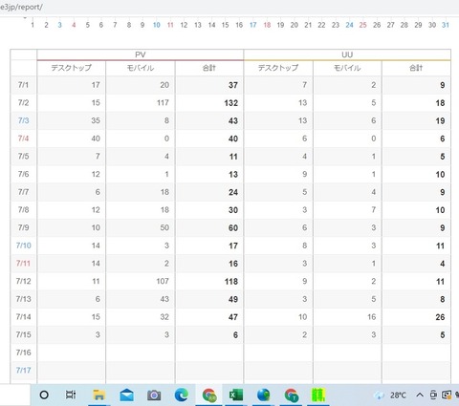The height and width of the screenshot is (406, 459).
Task: Open the Camera app icon
Action: click(154, 395)
